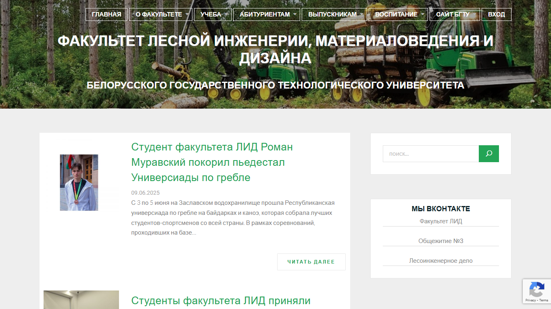Open the Общежитие №3 VK link
The height and width of the screenshot is (309, 551).
(441, 241)
